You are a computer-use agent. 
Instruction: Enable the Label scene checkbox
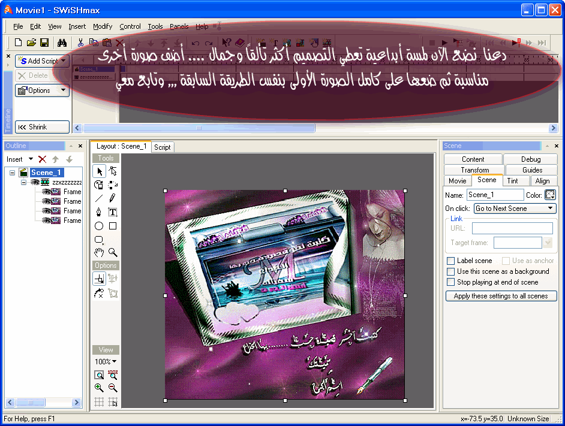coord(450,261)
